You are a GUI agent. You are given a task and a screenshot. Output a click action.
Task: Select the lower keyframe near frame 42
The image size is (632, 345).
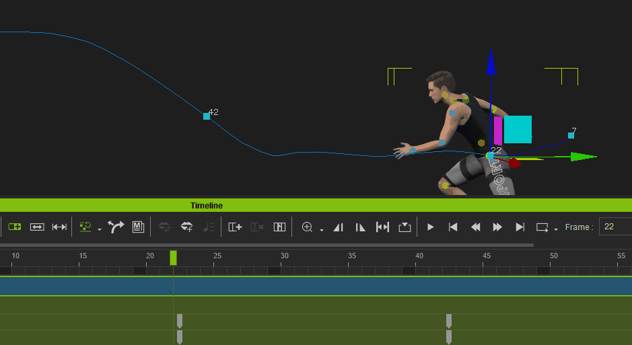(449, 337)
